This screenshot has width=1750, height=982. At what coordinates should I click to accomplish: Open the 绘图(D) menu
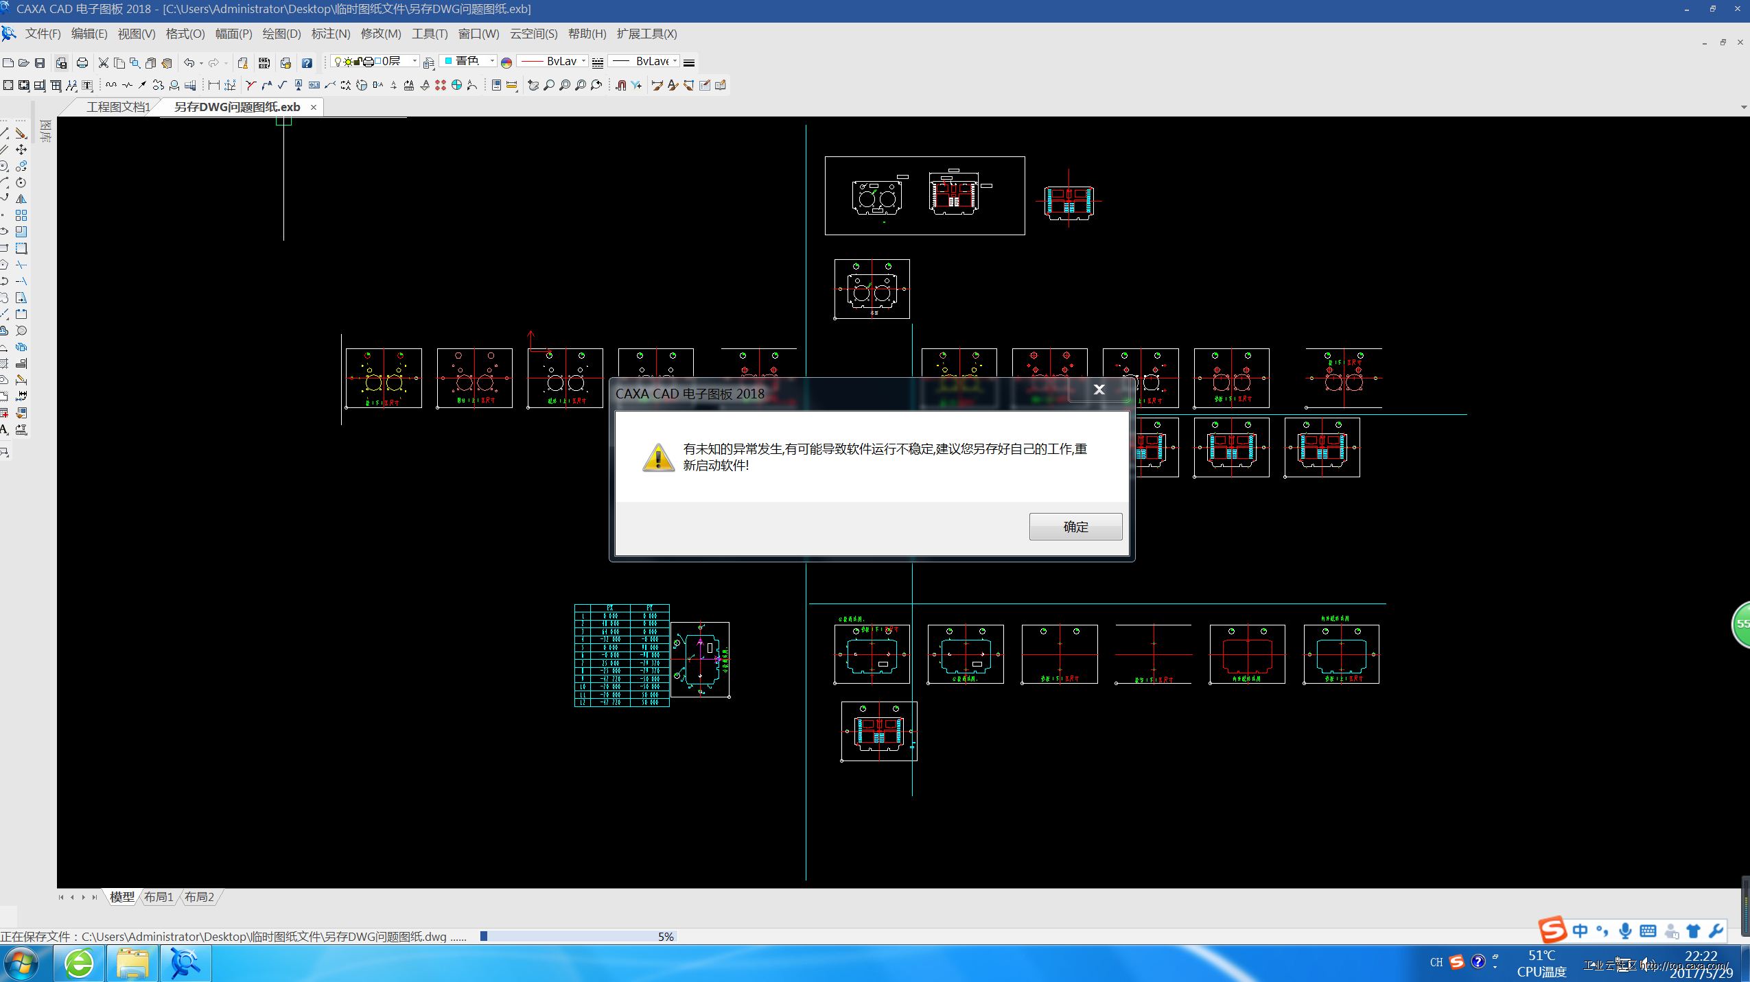pyautogui.click(x=281, y=34)
